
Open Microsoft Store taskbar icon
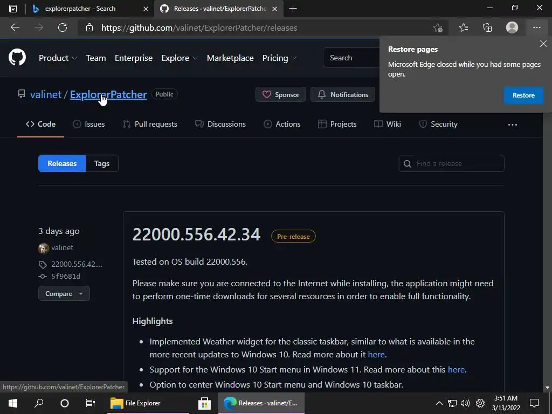(x=204, y=403)
